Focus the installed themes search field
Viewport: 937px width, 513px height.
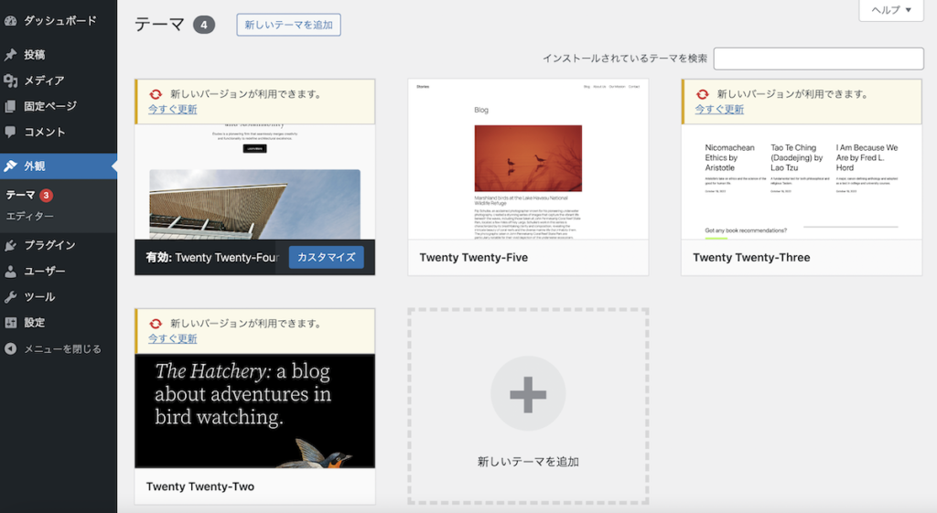point(818,59)
